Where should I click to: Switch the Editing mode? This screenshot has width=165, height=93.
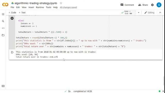(149, 13)
